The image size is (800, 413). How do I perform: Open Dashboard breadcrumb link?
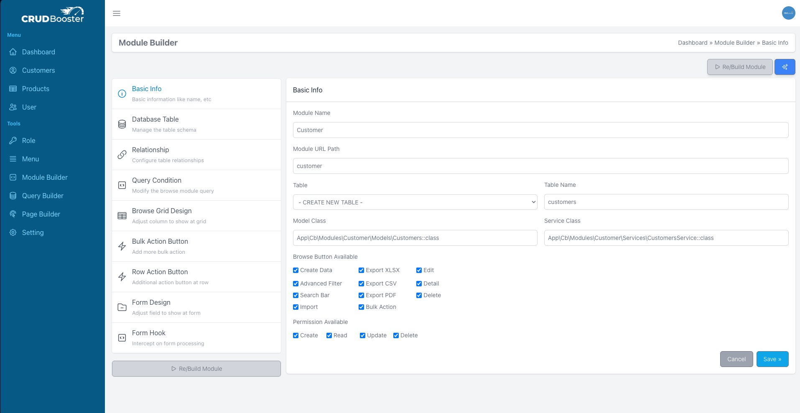(x=693, y=43)
